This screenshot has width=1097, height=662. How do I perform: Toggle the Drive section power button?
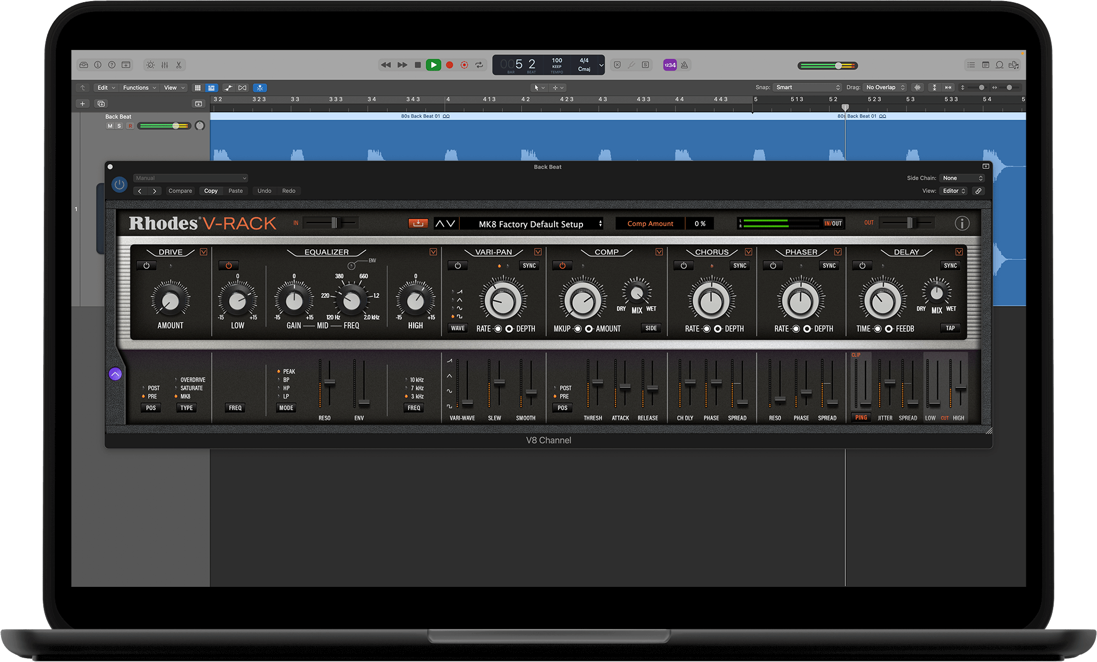[x=146, y=265]
